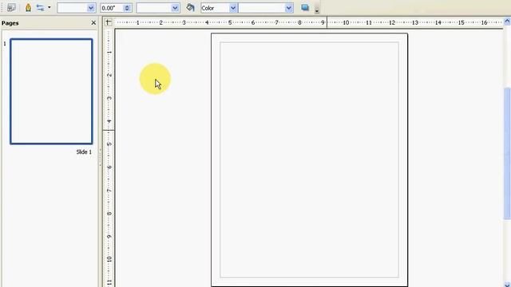Click the Area fill bucket icon
This screenshot has height=287, width=511.
coord(190,7)
